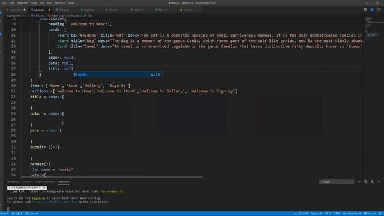Open the Terminal menu
Image resolution: width=384 pixels, height=216 pixels.
click(x=60, y=3)
